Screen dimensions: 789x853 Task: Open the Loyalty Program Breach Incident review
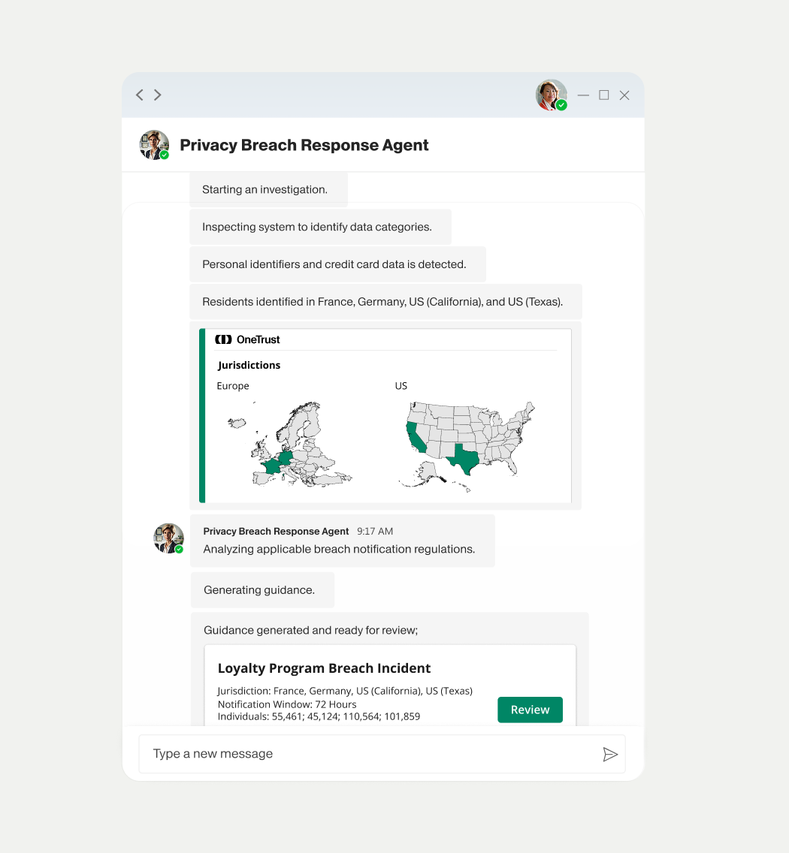[x=530, y=710]
